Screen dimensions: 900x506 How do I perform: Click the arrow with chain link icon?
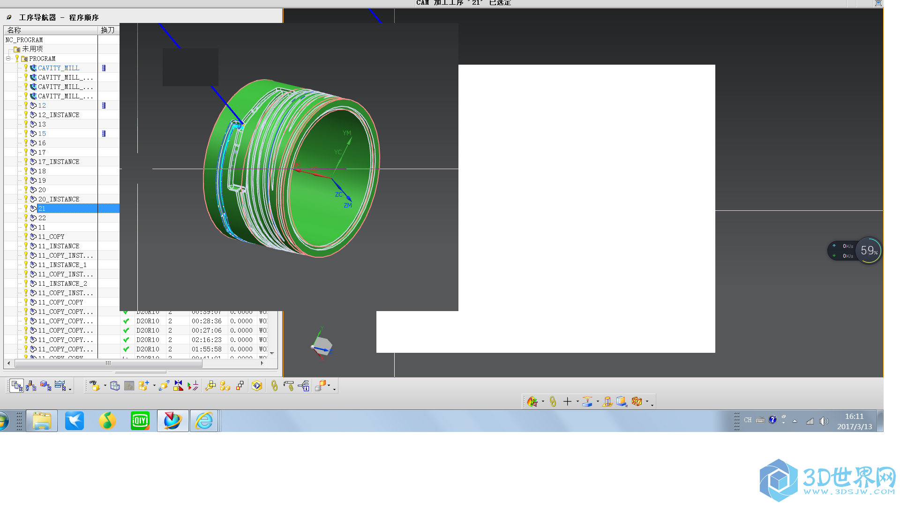[289, 386]
